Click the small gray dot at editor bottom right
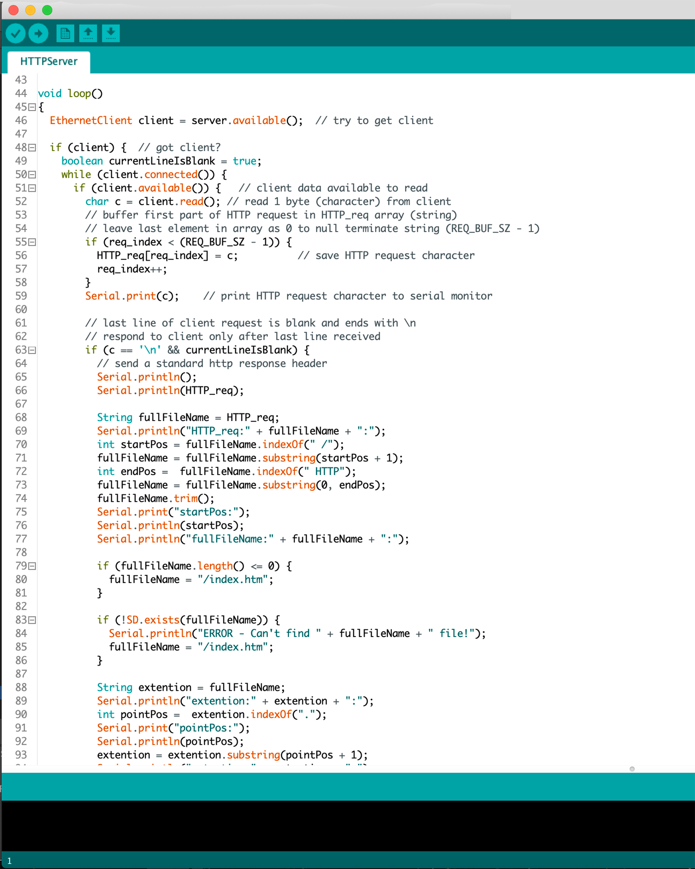The height and width of the screenshot is (869, 695). pyautogui.click(x=632, y=769)
